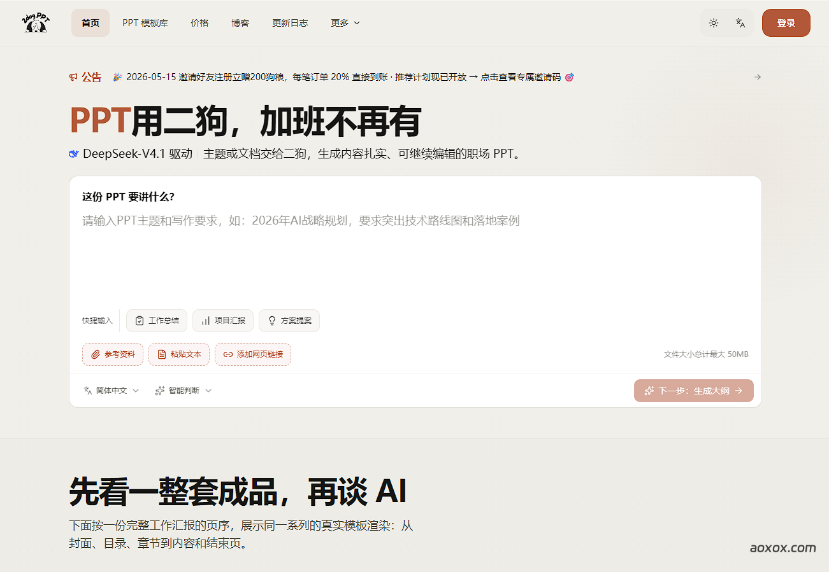Click the DeepSeek whale icon

[x=74, y=154]
